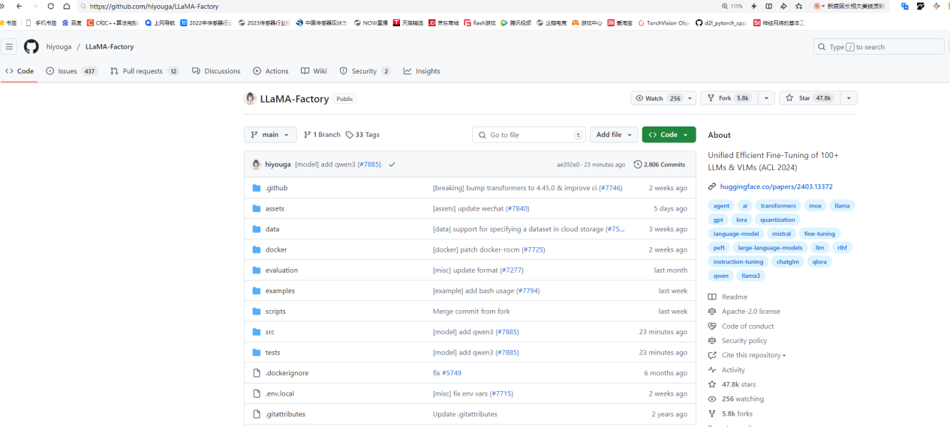950x427 pixels.
Task: Click the top GitHub search box
Action: [x=879, y=46]
